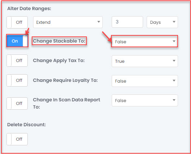Open the Change Stackable False dropdown

(x=145, y=41)
